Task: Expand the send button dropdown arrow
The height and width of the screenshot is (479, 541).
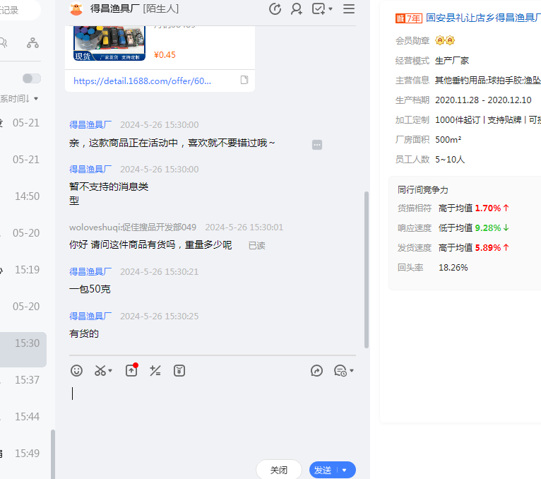Action: click(x=345, y=470)
